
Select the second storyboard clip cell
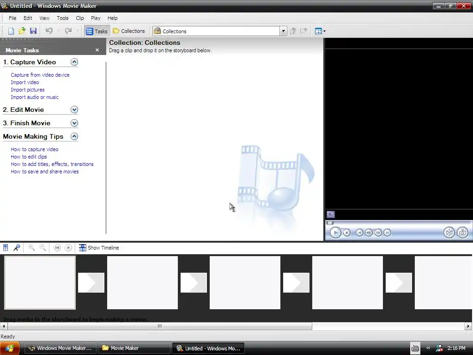142,283
